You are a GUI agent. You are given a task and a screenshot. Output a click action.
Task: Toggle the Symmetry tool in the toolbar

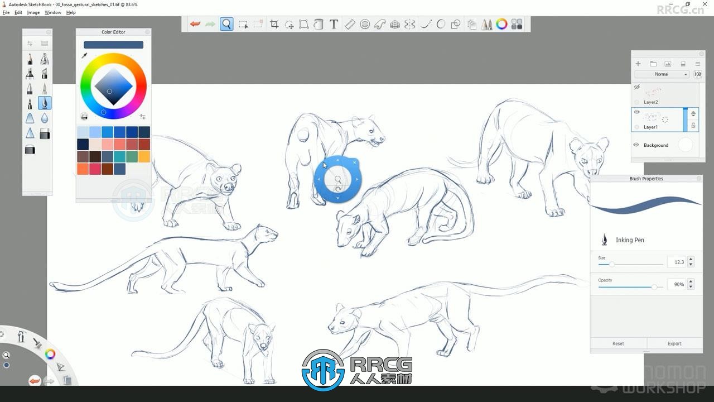(410, 24)
